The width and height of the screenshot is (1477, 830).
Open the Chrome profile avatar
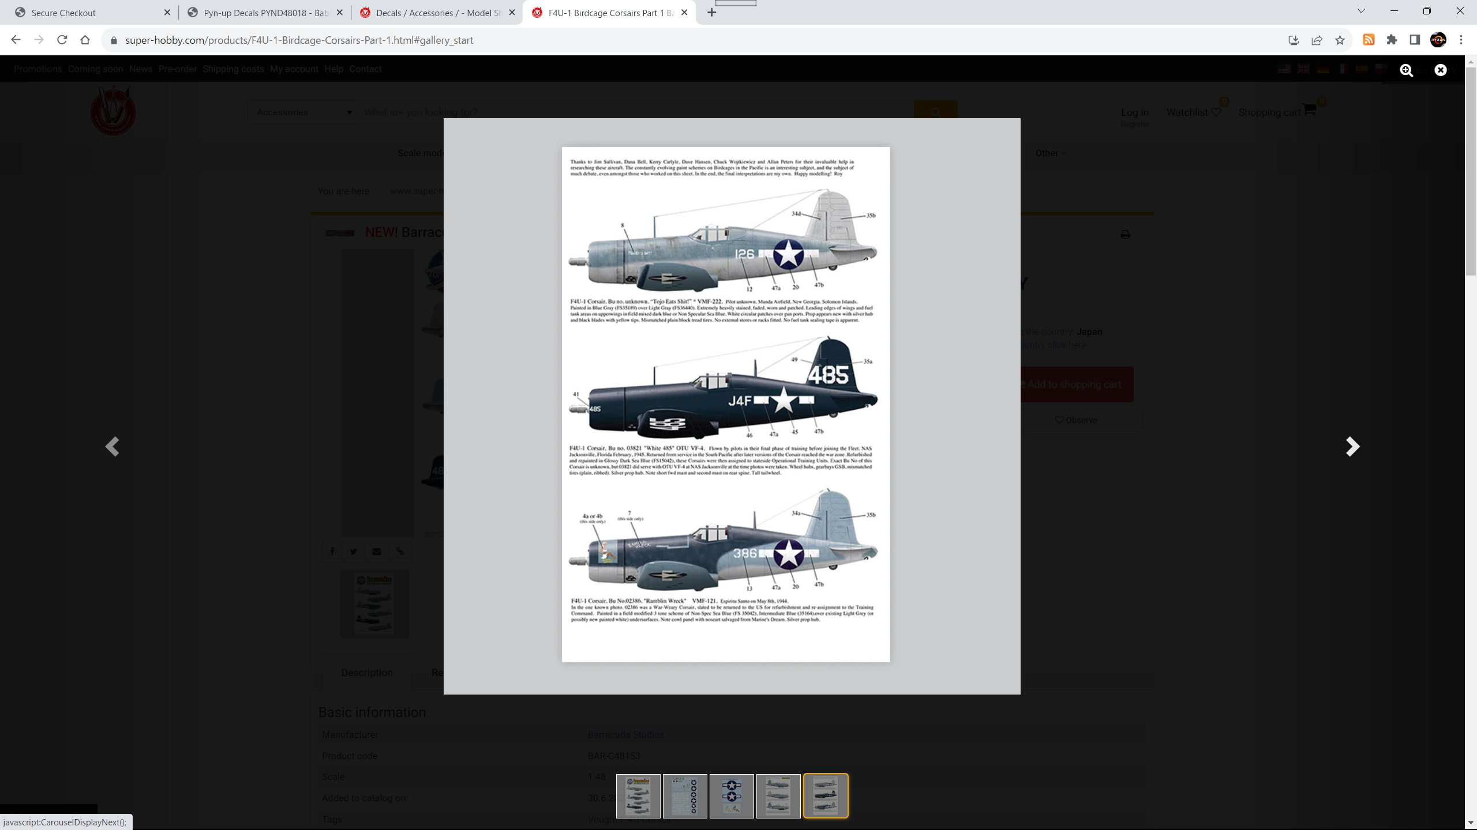1438,40
